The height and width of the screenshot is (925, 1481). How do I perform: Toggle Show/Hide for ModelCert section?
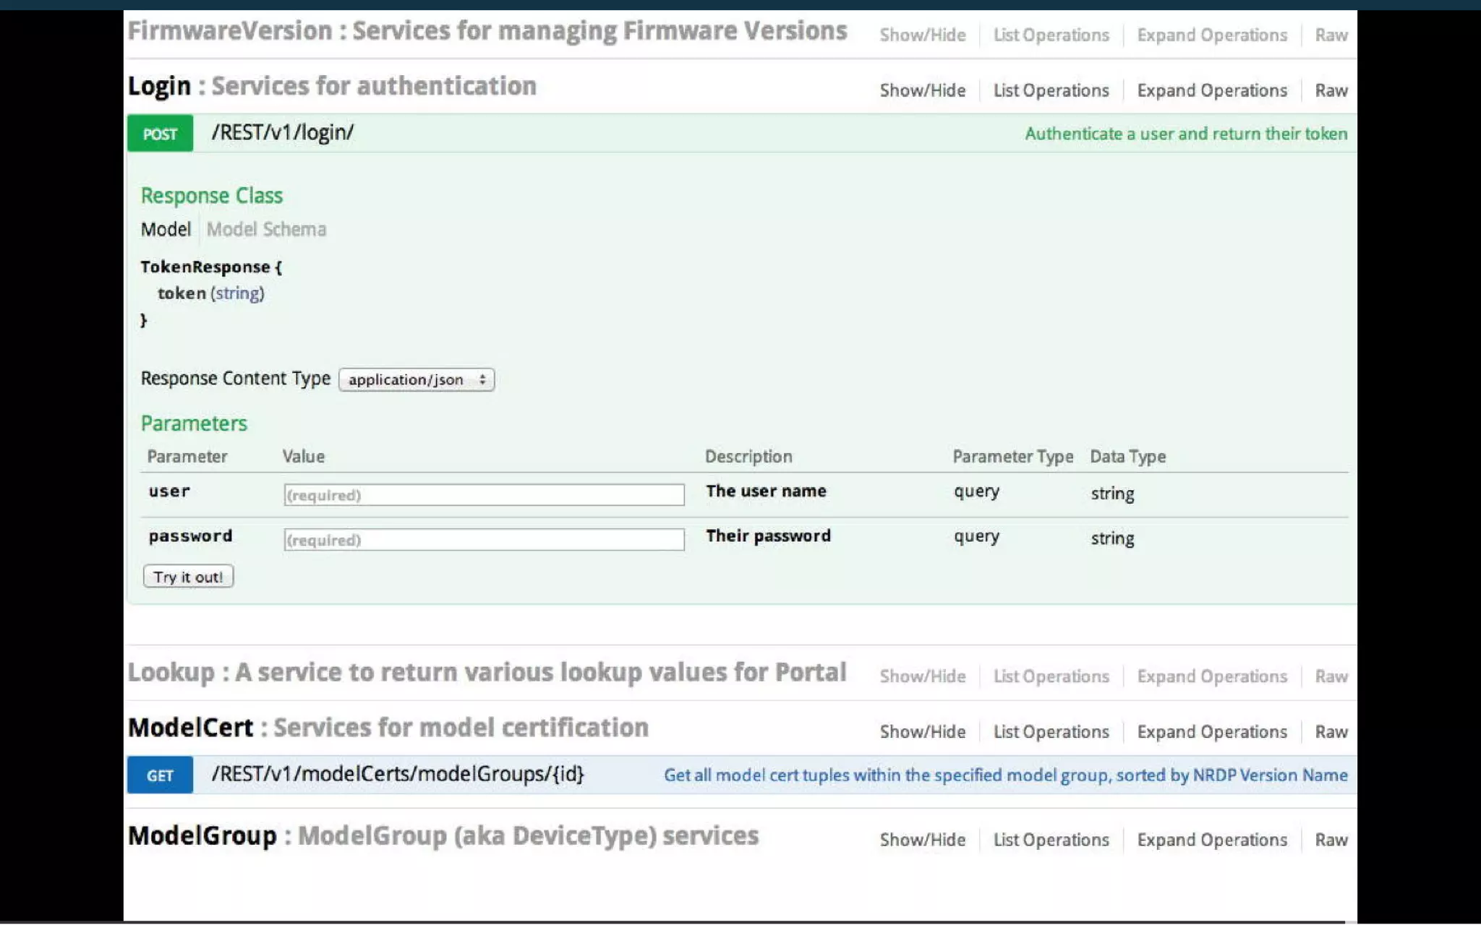922,732
